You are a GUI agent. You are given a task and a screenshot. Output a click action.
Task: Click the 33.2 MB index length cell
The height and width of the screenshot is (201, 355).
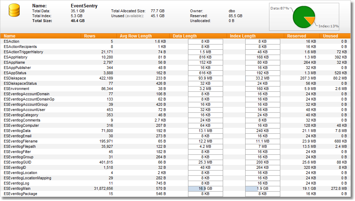263,78
